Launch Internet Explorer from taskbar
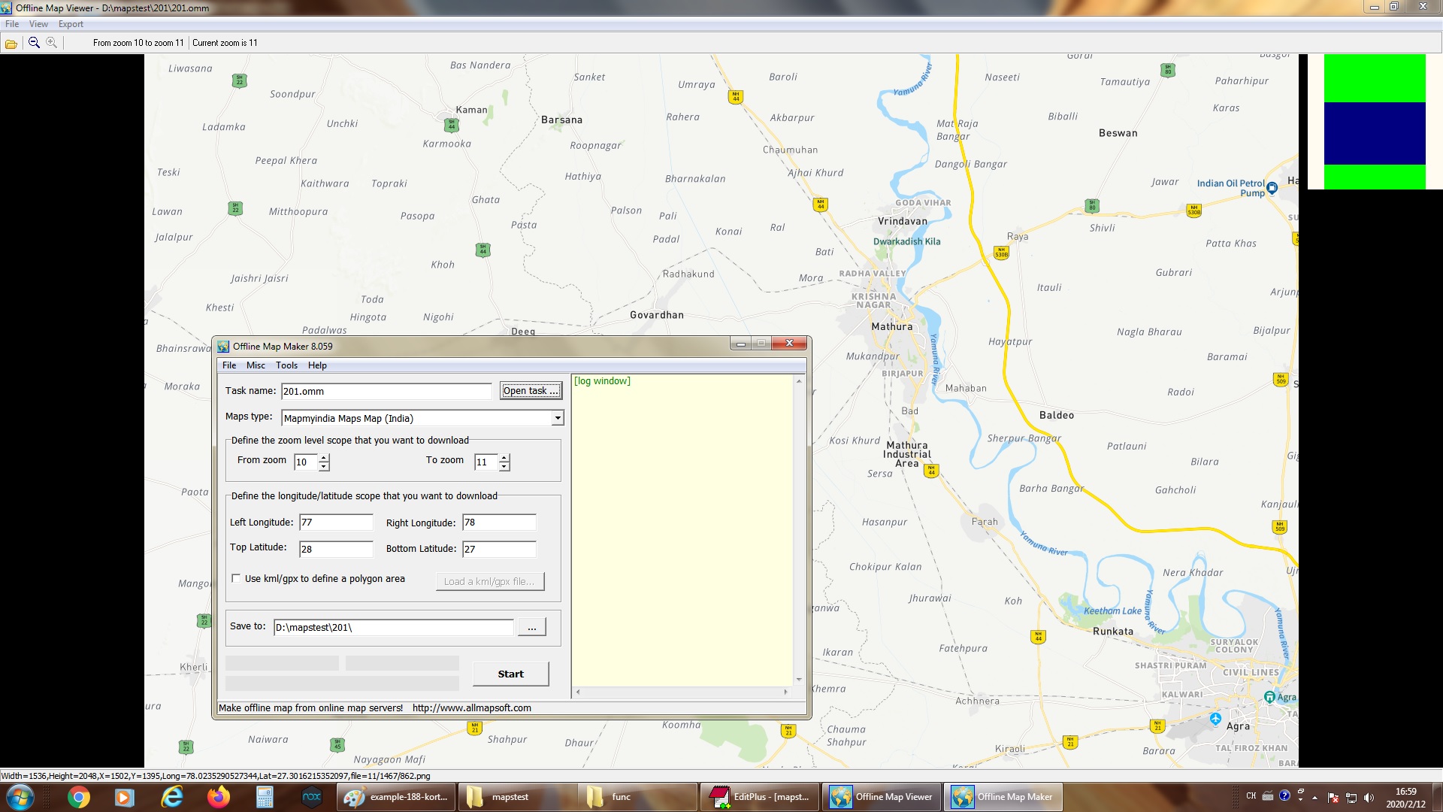Image resolution: width=1443 pixels, height=812 pixels. tap(172, 797)
